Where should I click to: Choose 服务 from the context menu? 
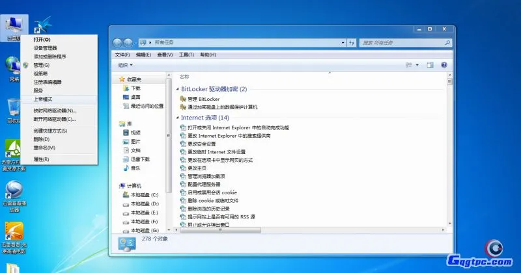tap(59, 90)
